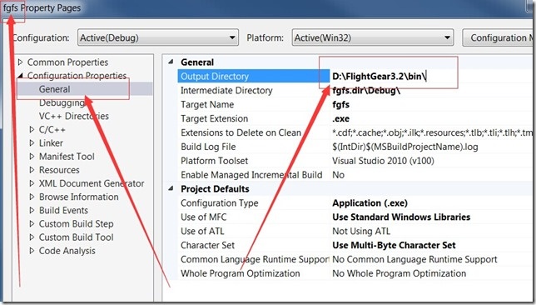Click the $(IntDir)$(MSBuildProjectName).log value
536x305 pixels.
tap(405, 147)
